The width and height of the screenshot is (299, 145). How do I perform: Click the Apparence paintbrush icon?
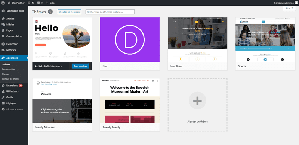pyautogui.click(x=3, y=58)
